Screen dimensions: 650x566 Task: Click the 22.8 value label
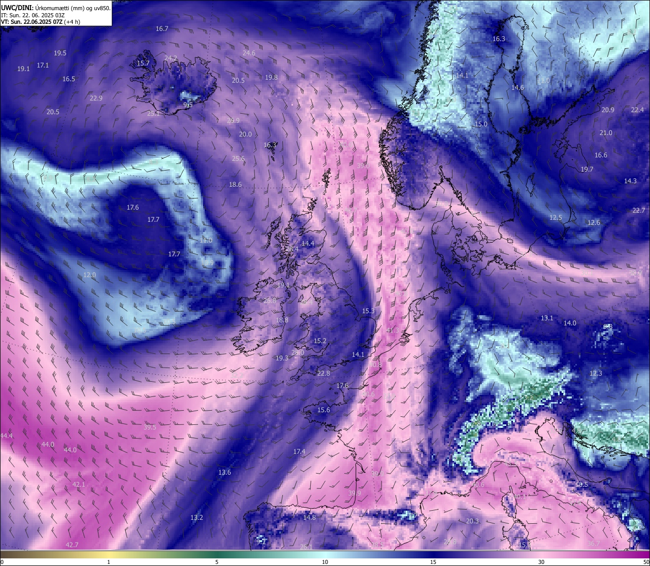[x=323, y=373]
